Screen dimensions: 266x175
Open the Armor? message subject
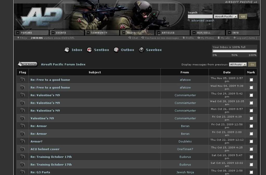[x=36, y=141]
